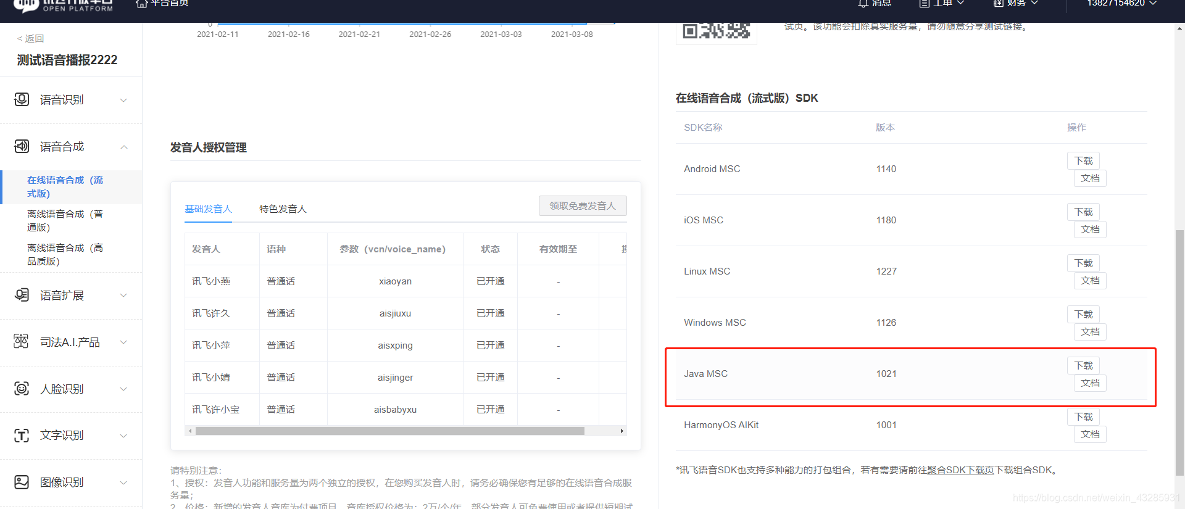Click the Java MSC version 1021
Viewport: 1185px width, 509px height.
(x=886, y=374)
